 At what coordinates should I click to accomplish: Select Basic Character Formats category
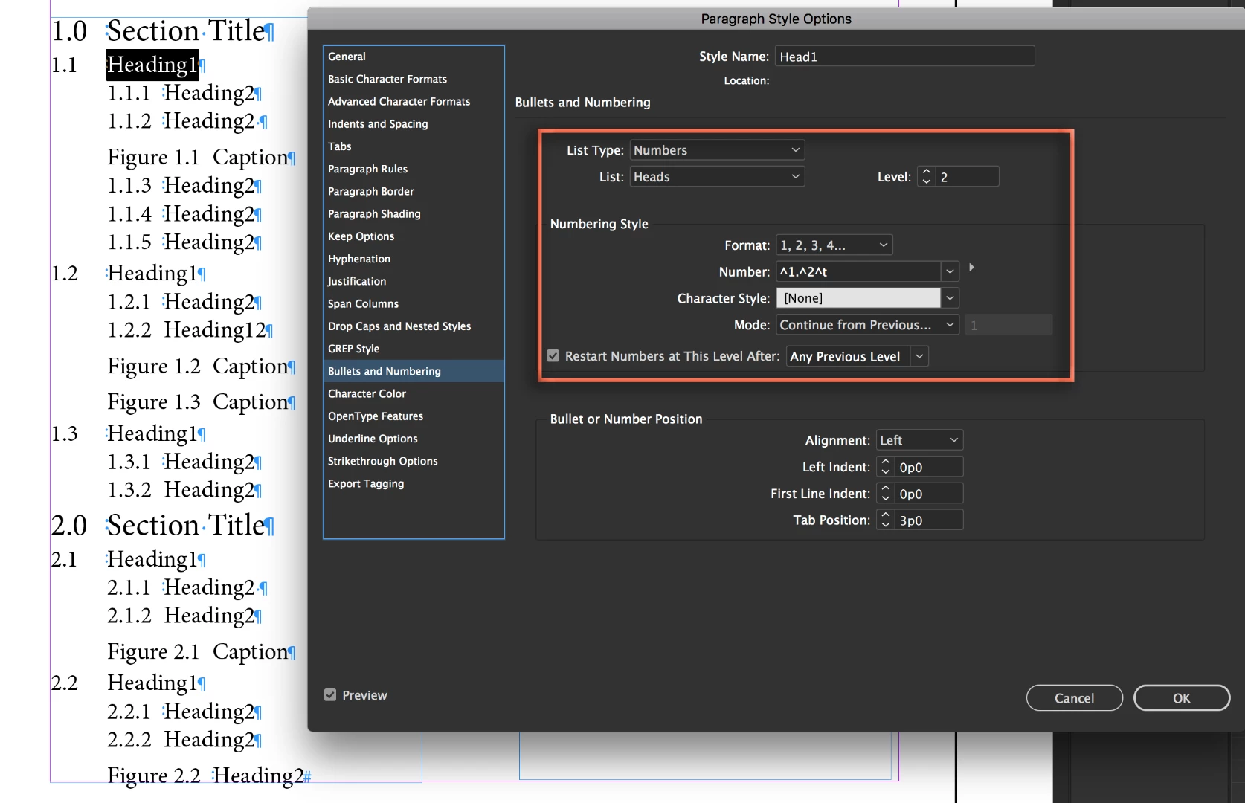click(414, 79)
